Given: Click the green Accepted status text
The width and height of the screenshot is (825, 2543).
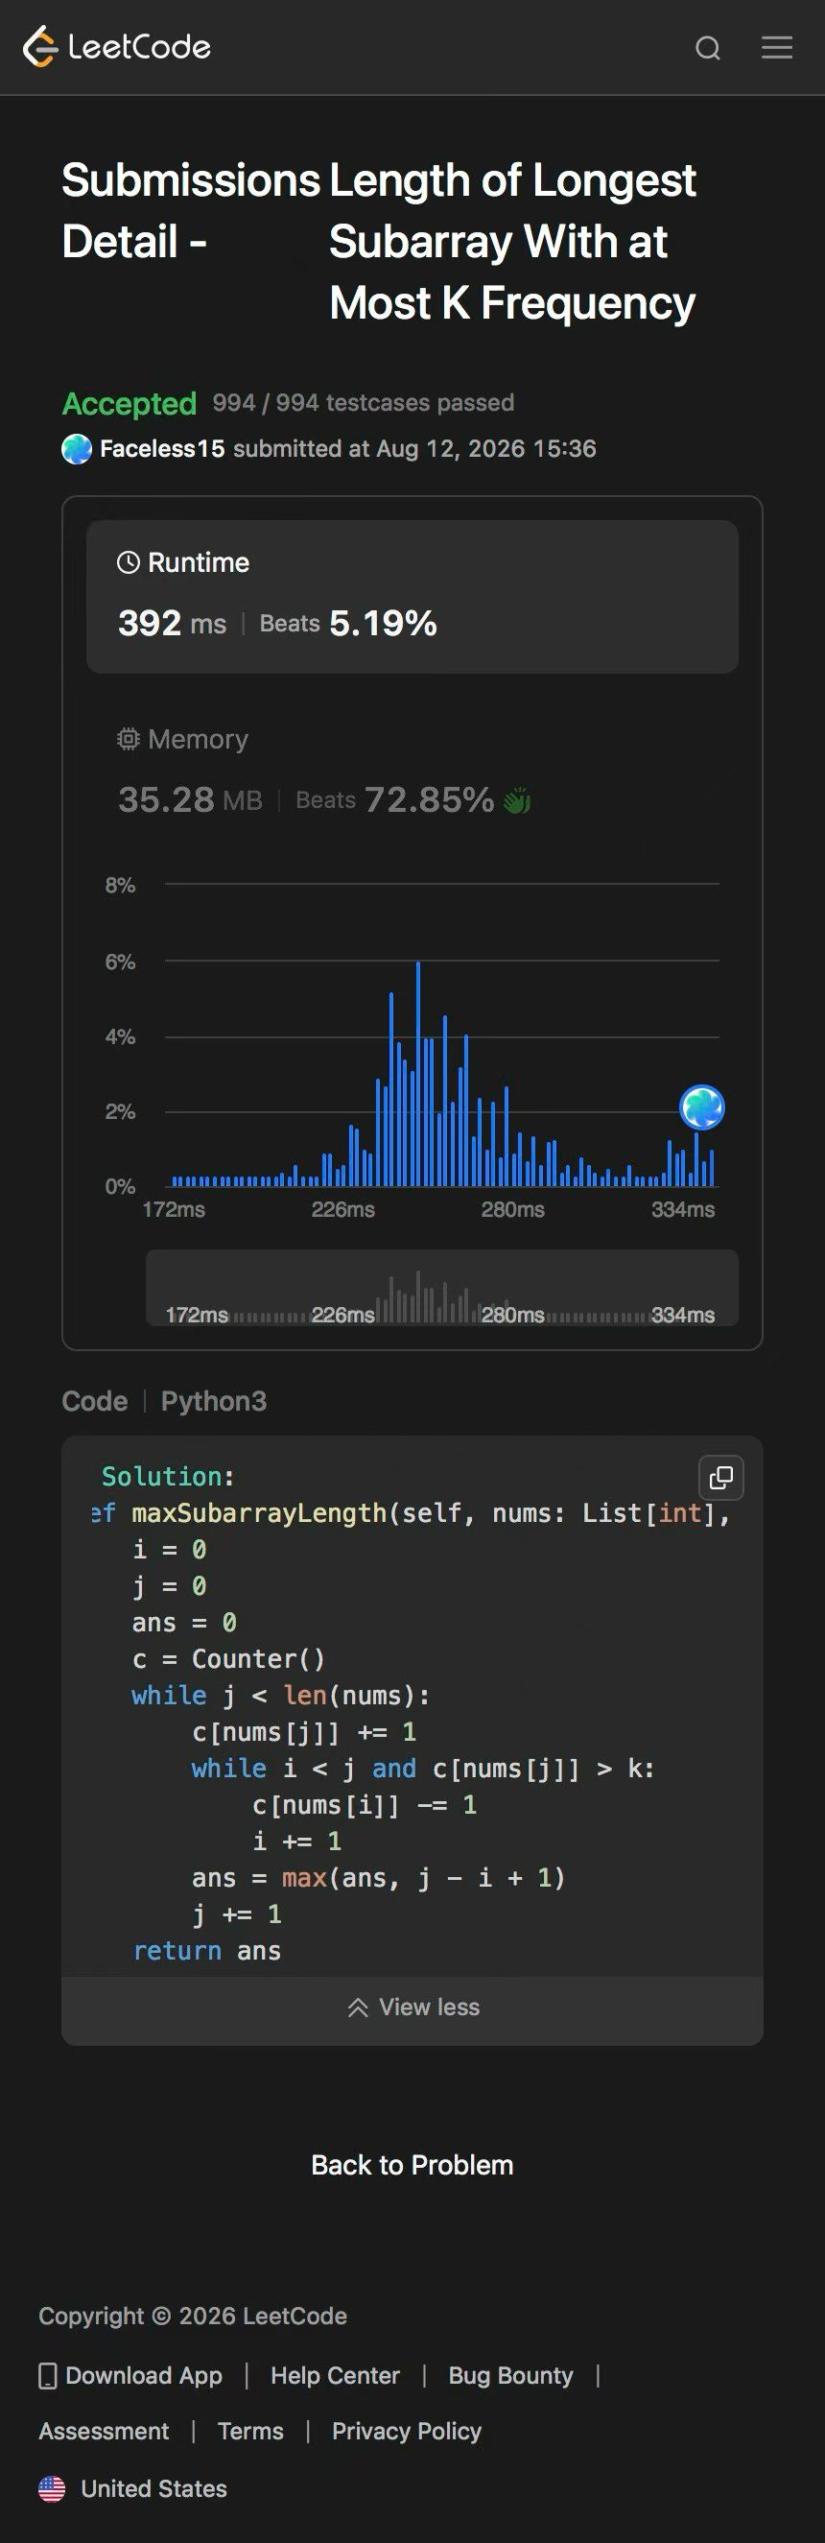Looking at the screenshot, I should [130, 403].
